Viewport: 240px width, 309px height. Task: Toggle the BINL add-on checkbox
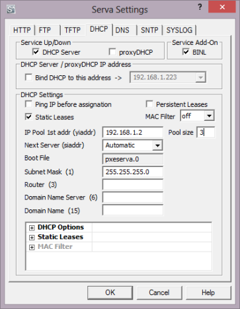(186, 52)
